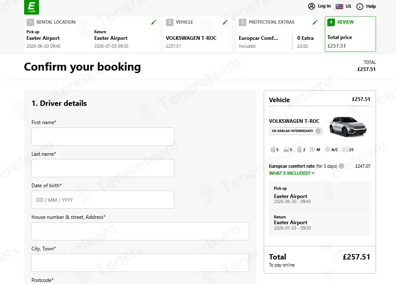Open step 2 Vehicle tab
Viewport: 396px width, 284px height.
197,34
